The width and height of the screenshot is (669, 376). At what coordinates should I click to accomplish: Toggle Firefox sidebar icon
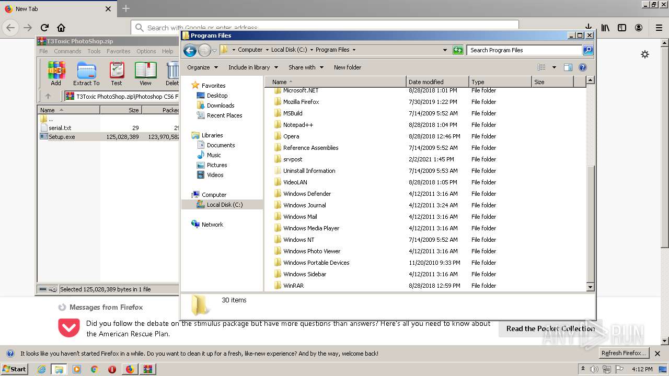point(622,28)
